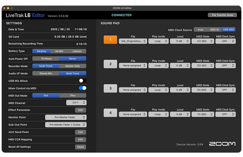Open pad 4 MIDI Note F3 (65) dropdown
Image resolution: width=243 pixels, height=157 pixels.
203,114
